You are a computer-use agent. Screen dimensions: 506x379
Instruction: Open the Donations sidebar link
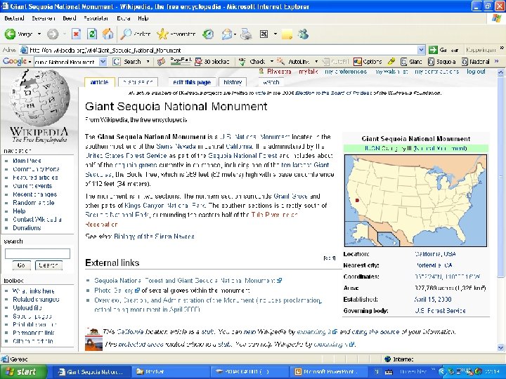point(27,227)
